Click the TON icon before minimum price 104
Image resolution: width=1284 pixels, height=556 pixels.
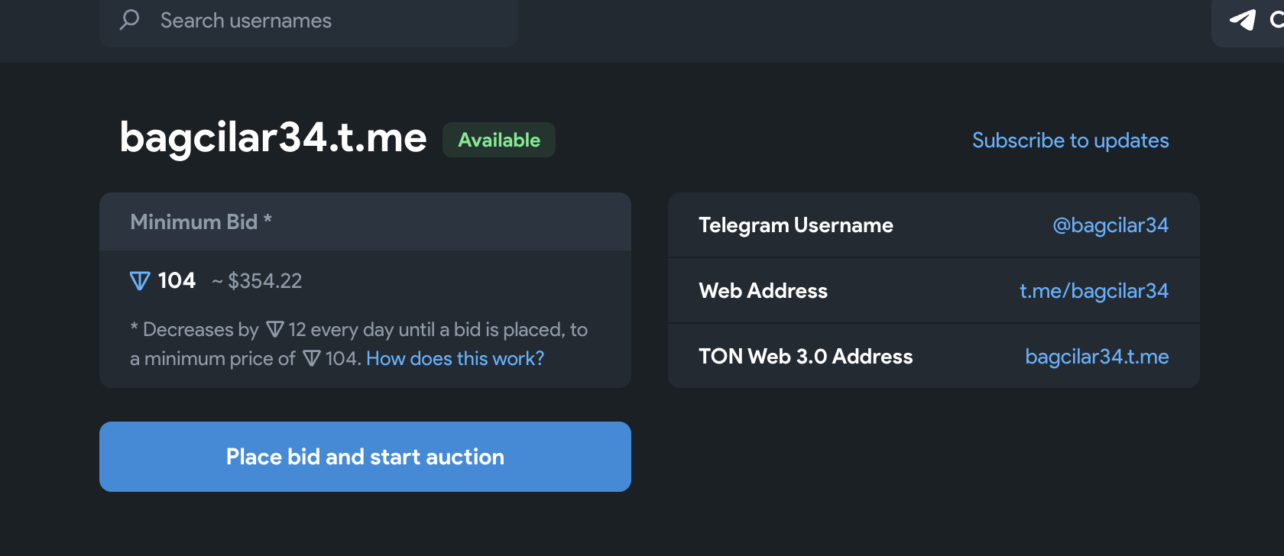point(312,358)
